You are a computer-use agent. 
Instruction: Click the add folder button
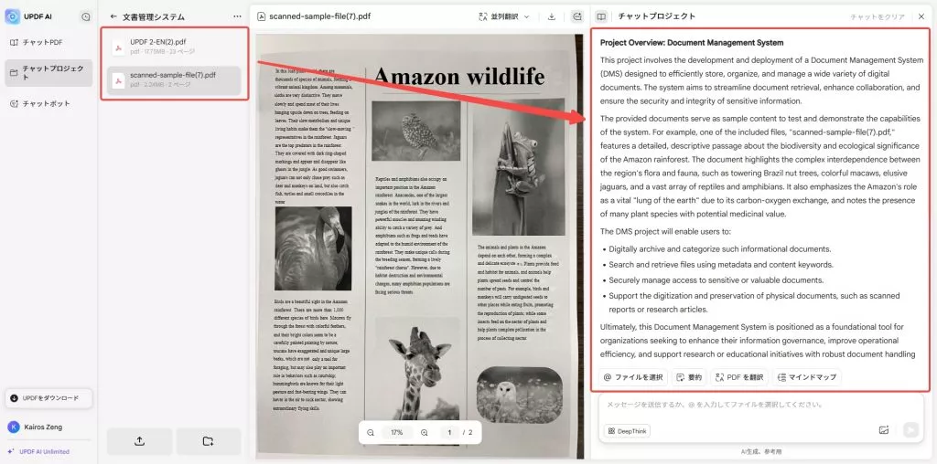208,441
